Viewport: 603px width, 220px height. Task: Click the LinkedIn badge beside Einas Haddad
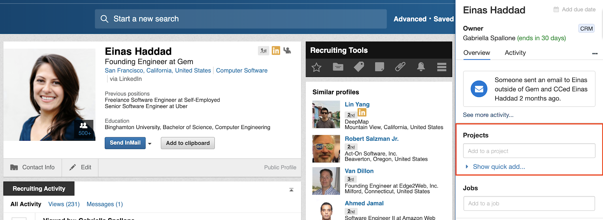pyautogui.click(x=276, y=51)
